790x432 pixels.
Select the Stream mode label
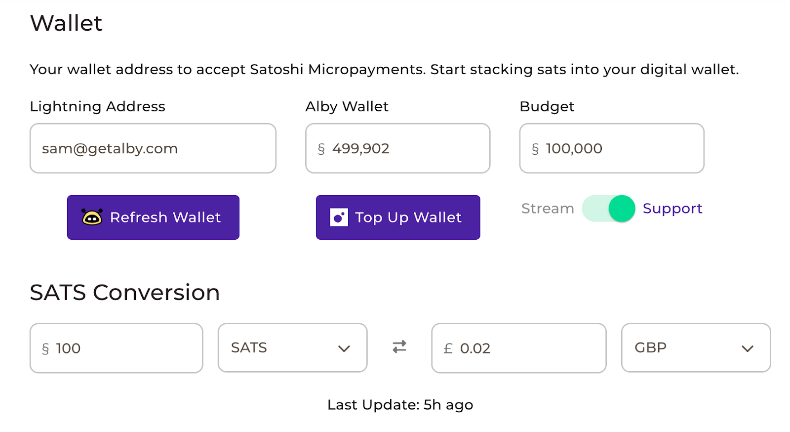coord(548,209)
